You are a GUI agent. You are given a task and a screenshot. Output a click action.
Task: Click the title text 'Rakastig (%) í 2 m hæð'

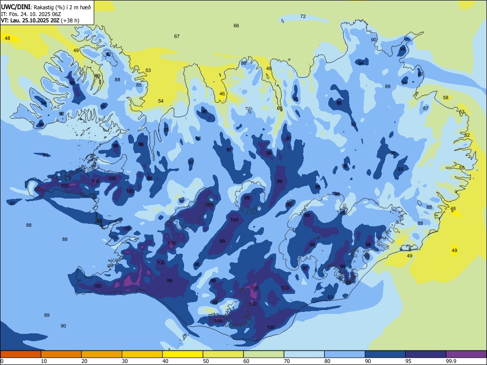[x=62, y=7]
